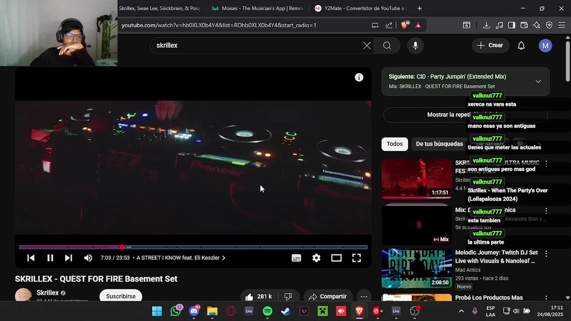Click the red playhead position marker
The width and height of the screenshot is (571, 321).
(x=122, y=247)
